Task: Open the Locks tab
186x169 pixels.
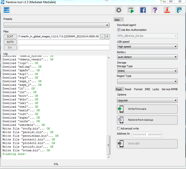Action: (x=156, y=89)
